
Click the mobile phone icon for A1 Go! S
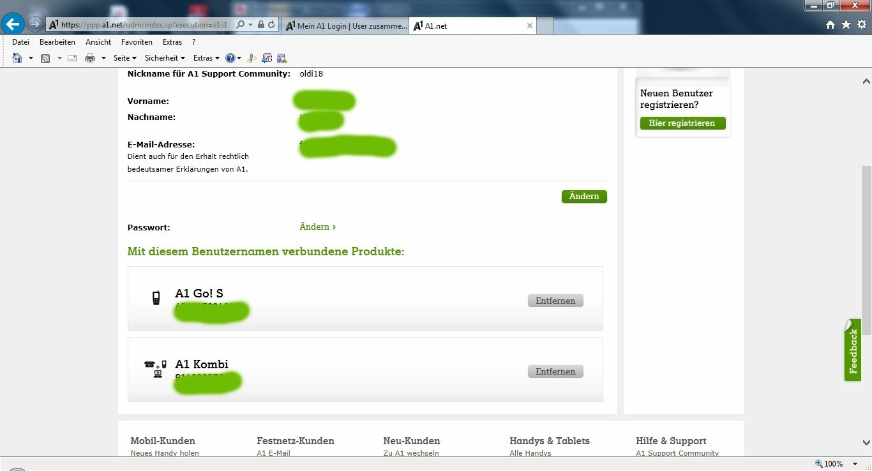click(156, 298)
